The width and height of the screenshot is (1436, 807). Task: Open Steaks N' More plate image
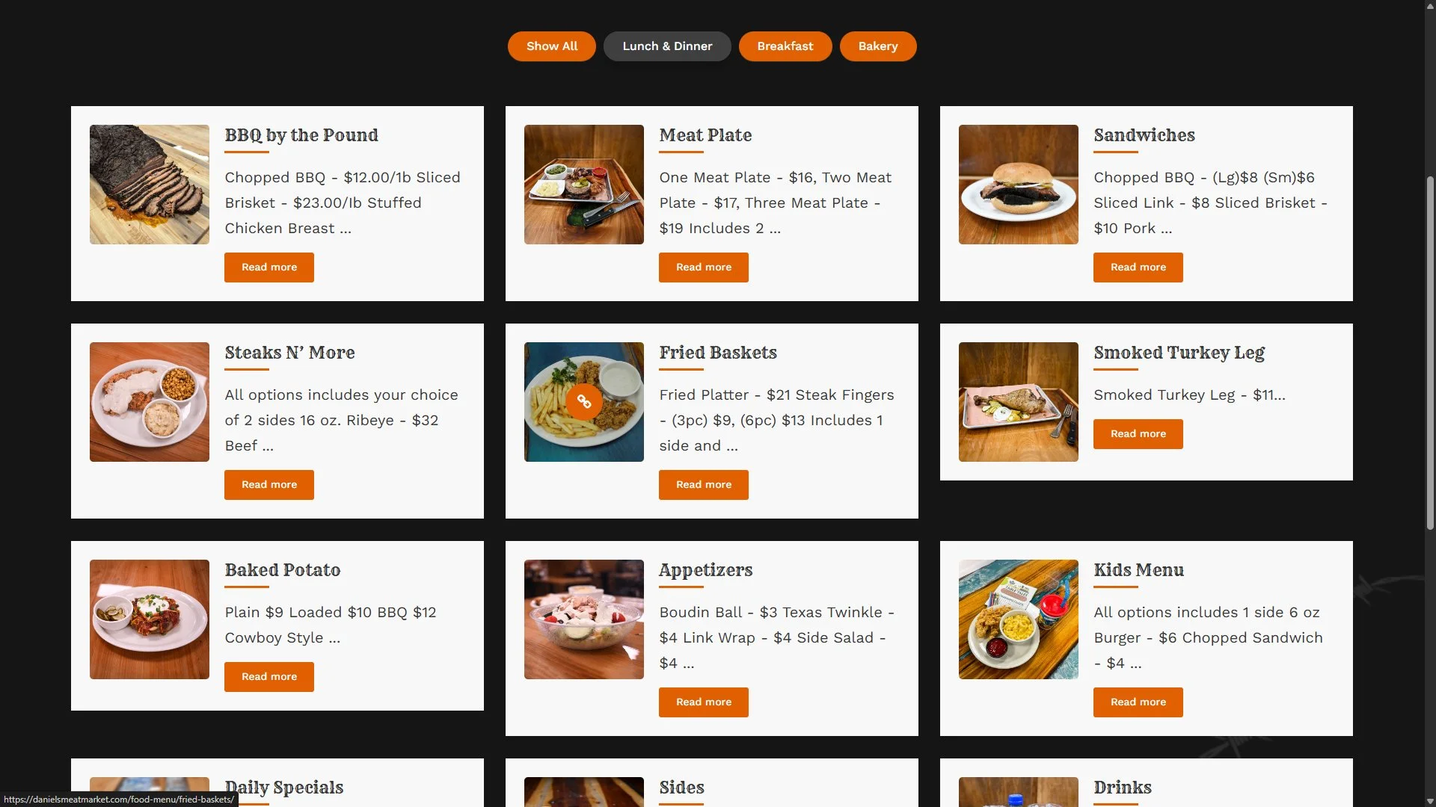pyautogui.click(x=150, y=402)
